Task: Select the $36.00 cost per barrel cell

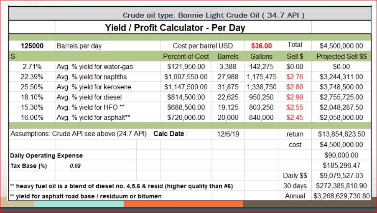Action: pos(262,46)
